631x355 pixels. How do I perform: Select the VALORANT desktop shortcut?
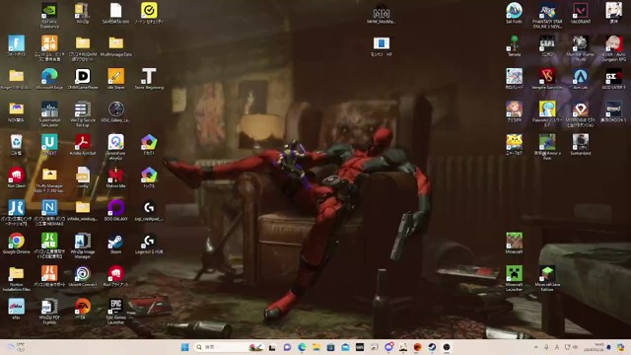pyautogui.click(x=581, y=13)
